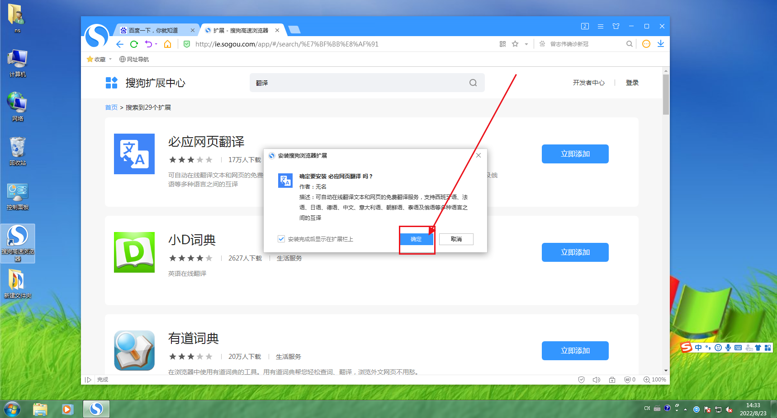Open the browser home page icon

167,44
